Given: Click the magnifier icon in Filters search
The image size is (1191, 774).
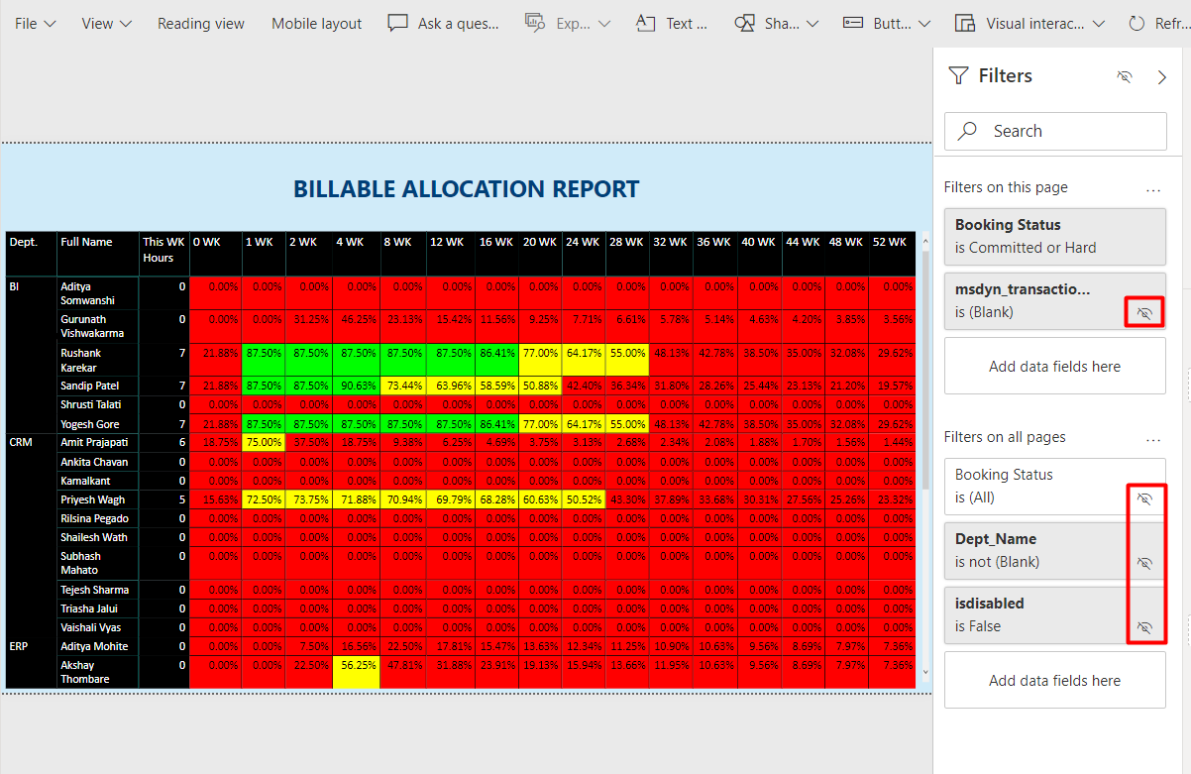Looking at the screenshot, I should tap(968, 131).
